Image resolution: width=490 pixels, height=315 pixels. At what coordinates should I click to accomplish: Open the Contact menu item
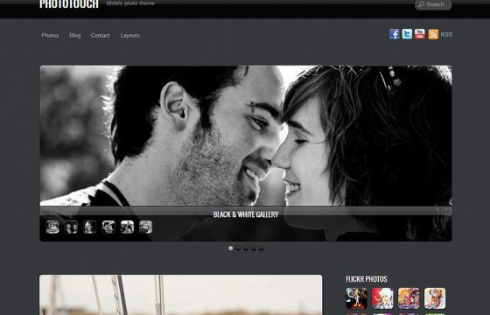tap(100, 35)
